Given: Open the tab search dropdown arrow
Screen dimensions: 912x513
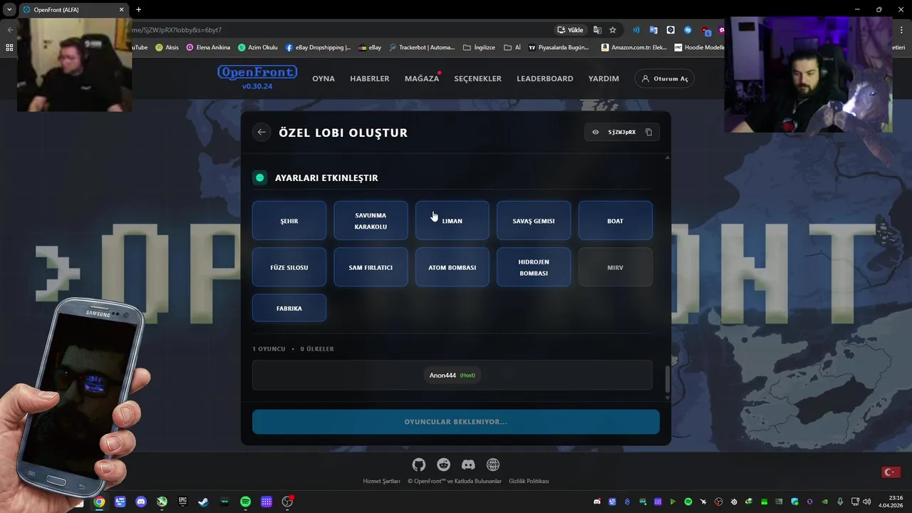Looking at the screenshot, I should [9, 9].
